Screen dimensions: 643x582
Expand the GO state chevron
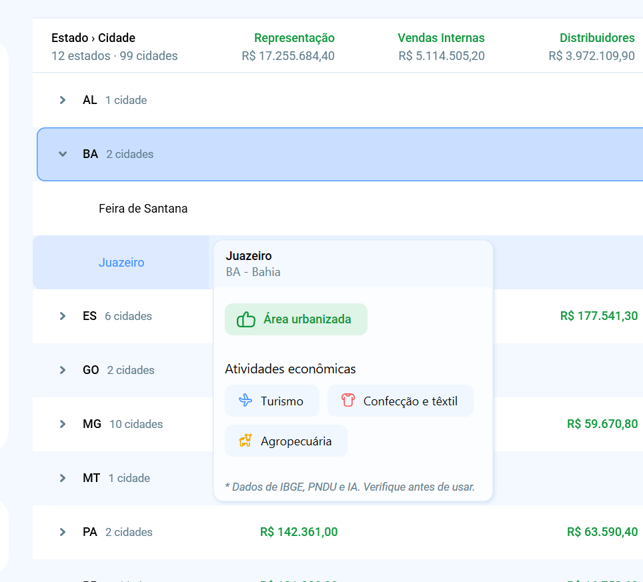coord(62,370)
